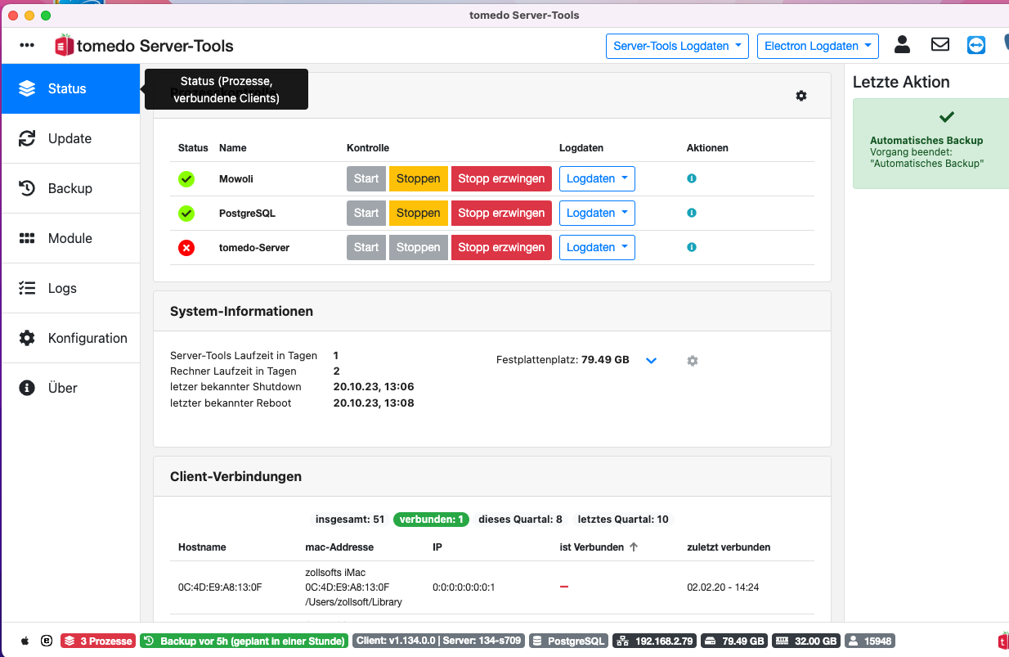This screenshot has width=1009, height=657.
Task: Click the network IP 192.168.2.79 badge
Action: [x=655, y=641]
